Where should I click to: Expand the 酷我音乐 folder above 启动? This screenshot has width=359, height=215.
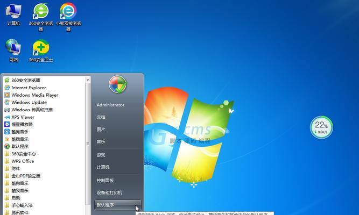pos(45,190)
